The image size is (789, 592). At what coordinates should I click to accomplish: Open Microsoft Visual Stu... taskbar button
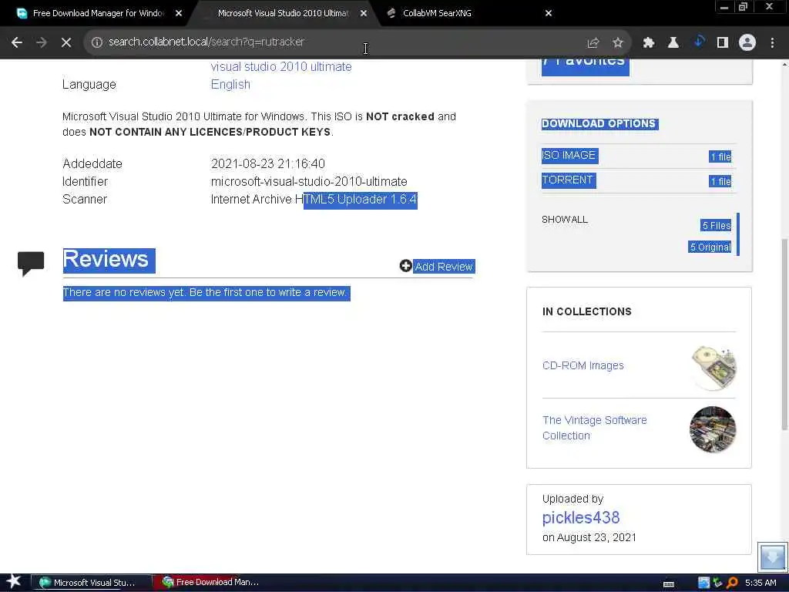[91, 583]
